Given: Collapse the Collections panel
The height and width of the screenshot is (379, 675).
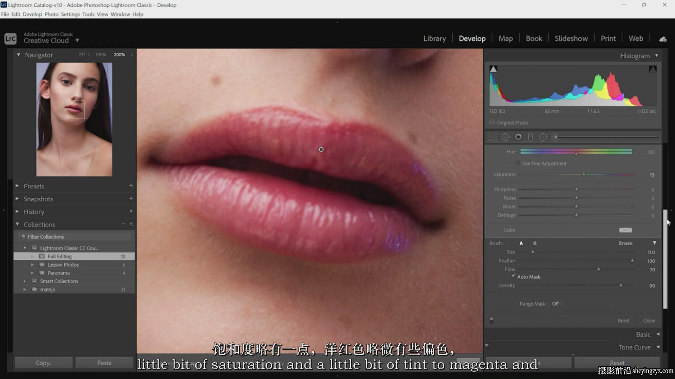Looking at the screenshot, I should [x=17, y=224].
